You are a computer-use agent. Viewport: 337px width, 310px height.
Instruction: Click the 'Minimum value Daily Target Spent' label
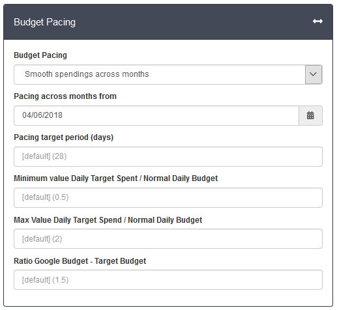(x=76, y=178)
